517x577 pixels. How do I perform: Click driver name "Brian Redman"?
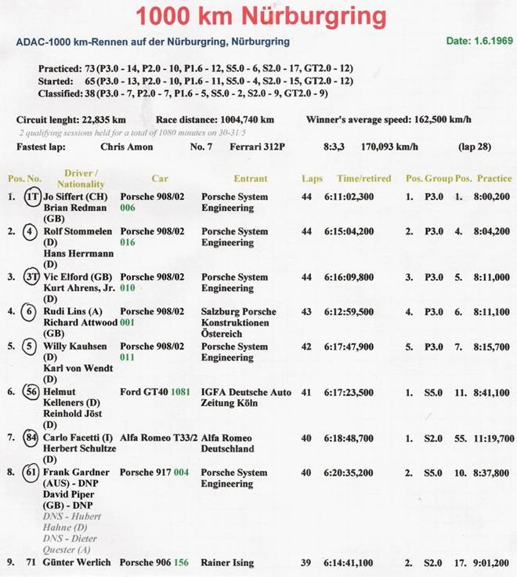(x=75, y=208)
